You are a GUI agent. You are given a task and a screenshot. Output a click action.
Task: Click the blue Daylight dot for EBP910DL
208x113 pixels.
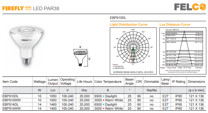[x=104, y=96]
